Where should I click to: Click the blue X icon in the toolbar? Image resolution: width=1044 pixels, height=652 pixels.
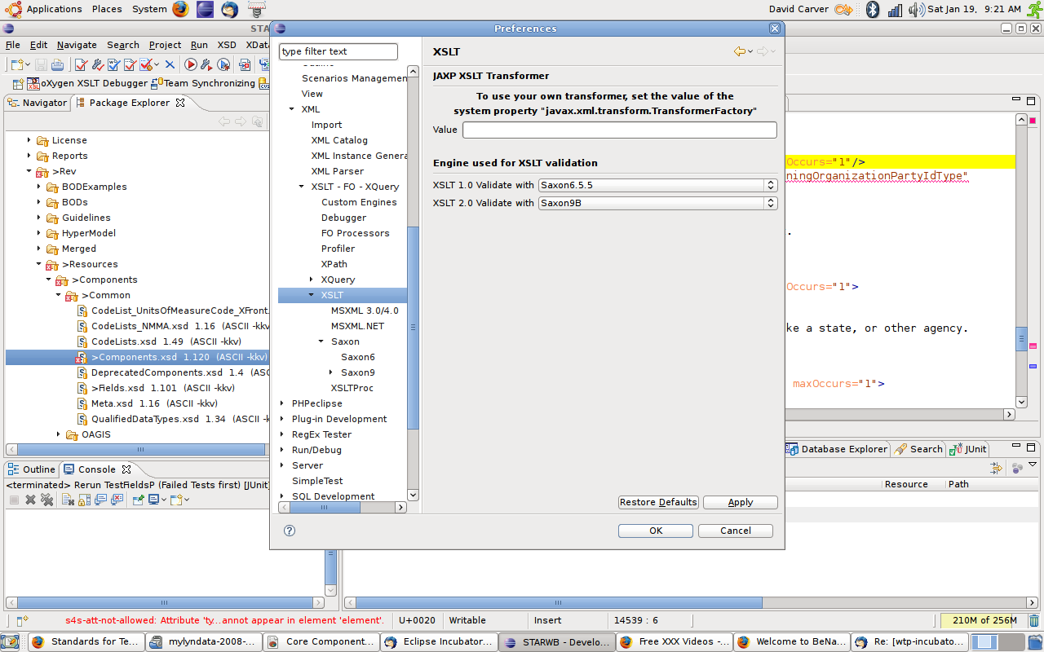(x=170, y=64)
